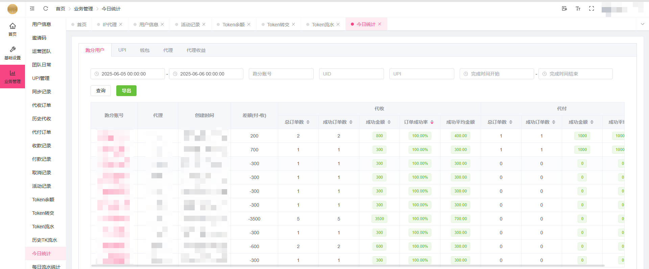
Task: Open the start date picker 2025-06-05
Action: [x=128, y=74]
